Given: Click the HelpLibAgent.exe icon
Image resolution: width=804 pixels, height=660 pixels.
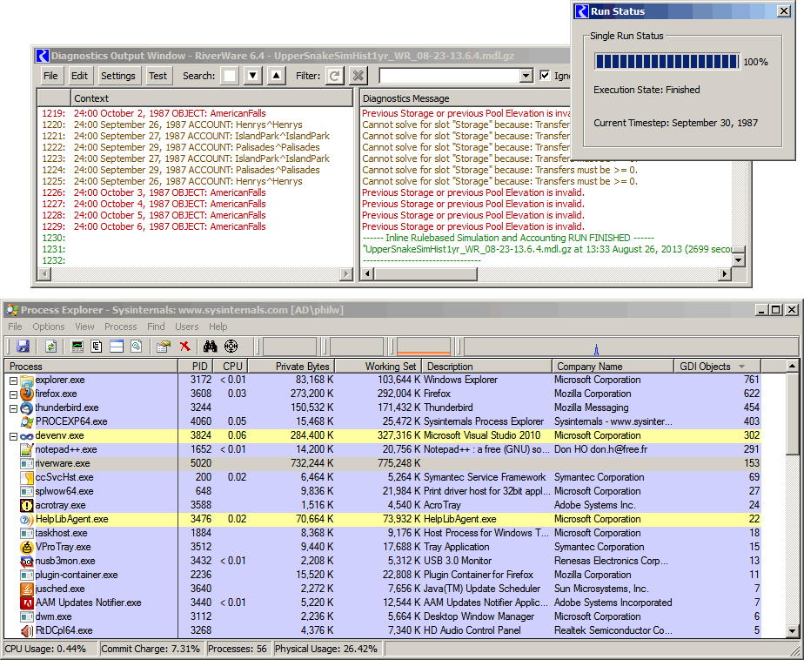Looking at the screenshot, I should click(27, 519).
